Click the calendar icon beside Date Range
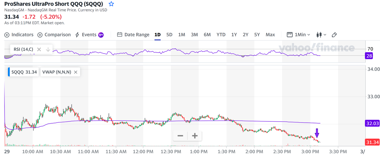Image resolution: width=380 pixels, height=155 pixels. 119,35
